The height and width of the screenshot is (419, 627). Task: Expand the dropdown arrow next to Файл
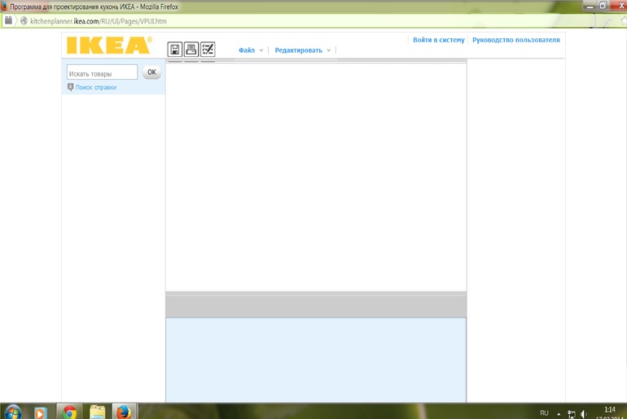(x=261, y=50)
